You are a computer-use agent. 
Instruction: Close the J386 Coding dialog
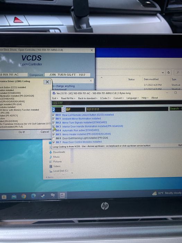click(x=47, y=82)
